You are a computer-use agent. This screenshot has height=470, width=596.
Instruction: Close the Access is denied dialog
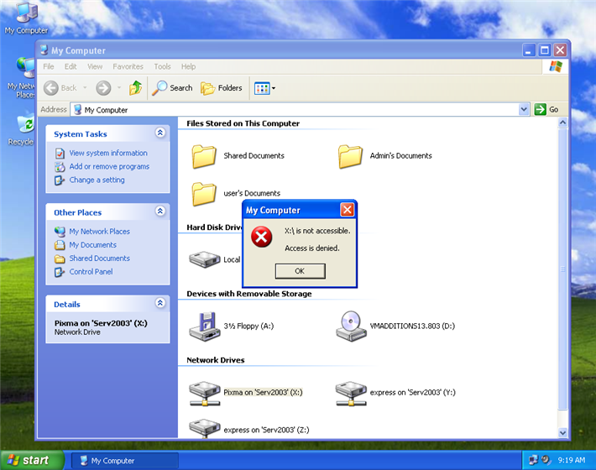coord(347,210)
